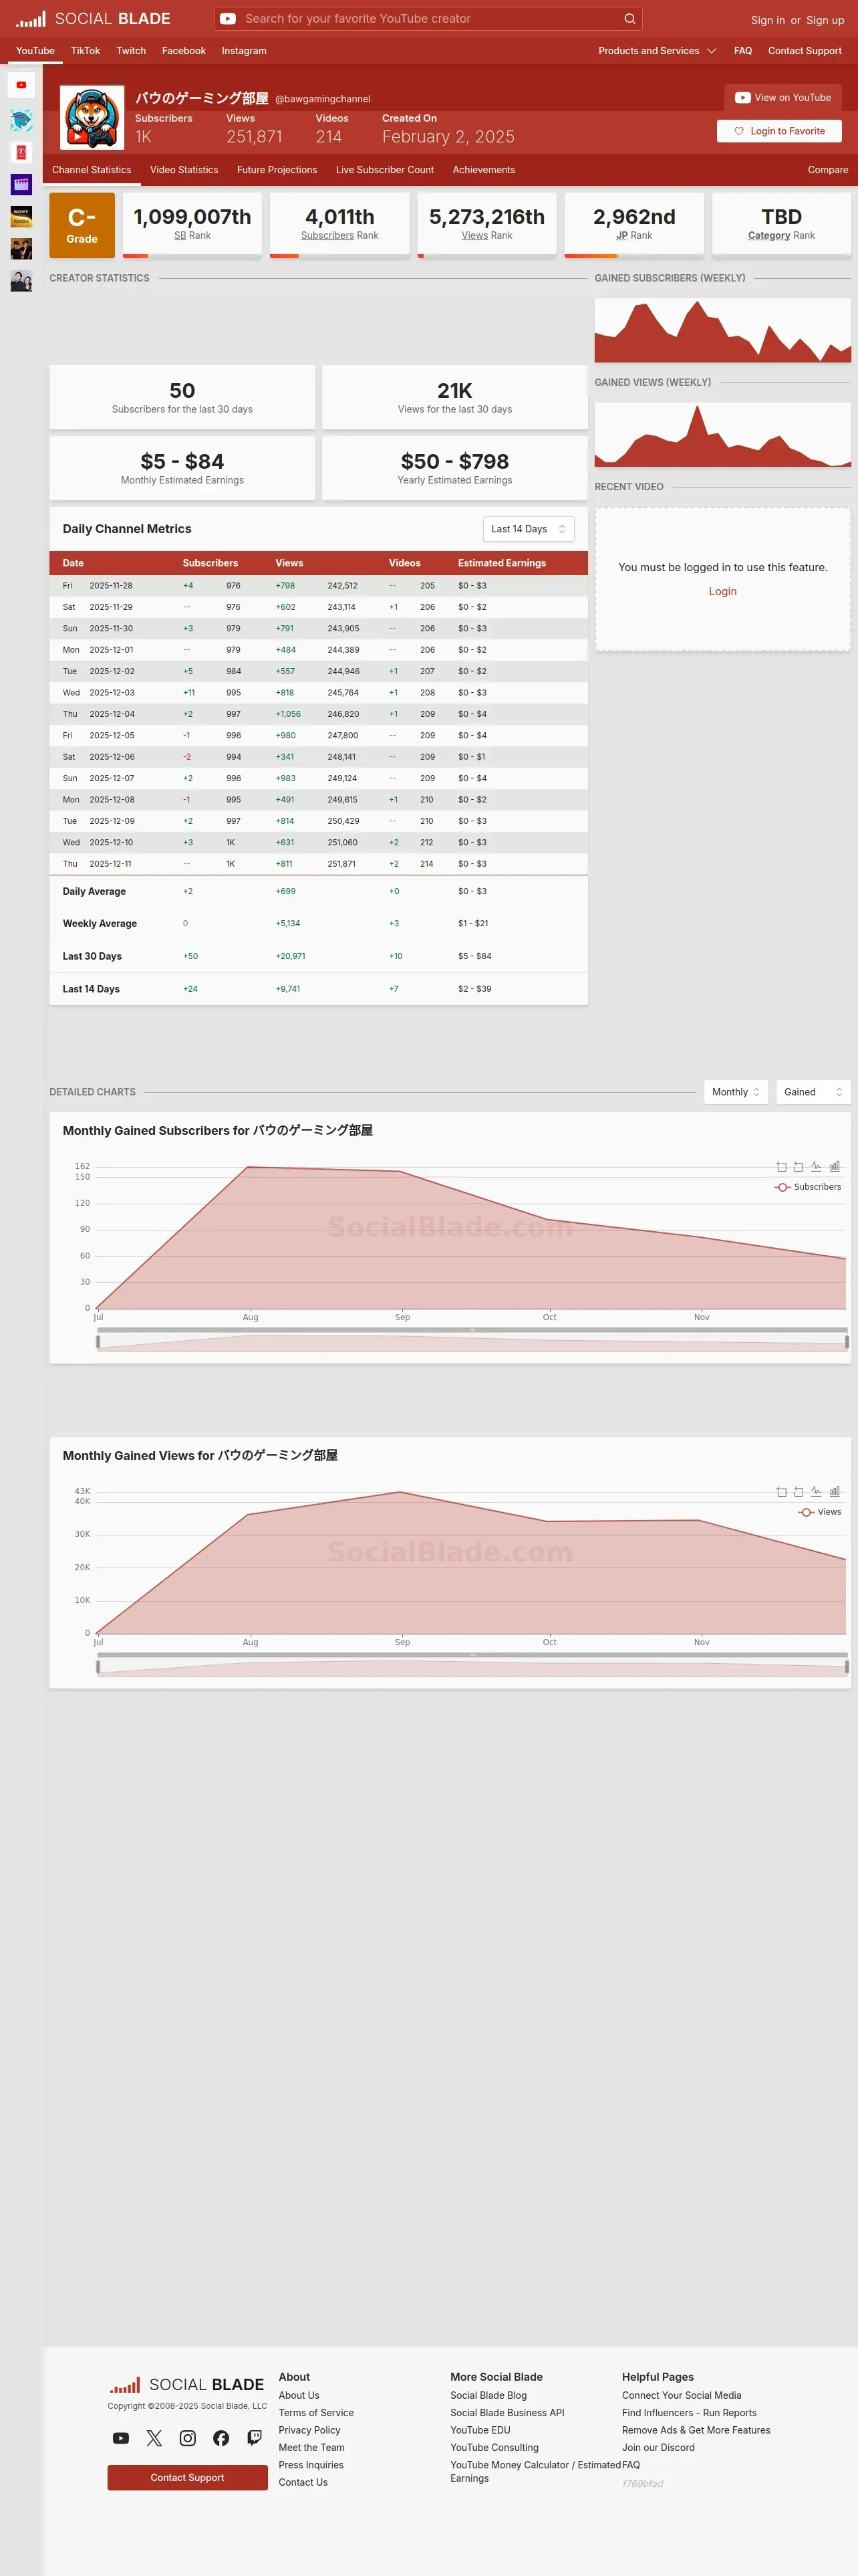Viewport: 858px width, 2576px height.
Task: Click the search magnifier icon
Action: click(629, 19)
